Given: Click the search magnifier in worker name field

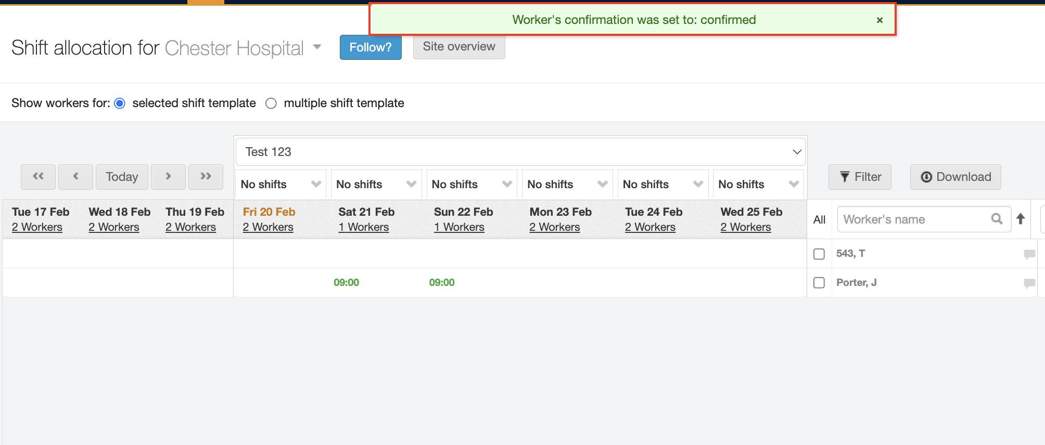Looking at the screenshot, I should (997, 219).
